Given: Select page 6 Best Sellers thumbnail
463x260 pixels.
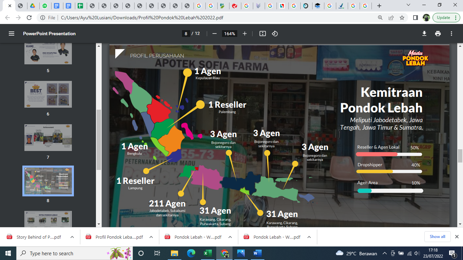Looking at the screenshot, I should [48, 94].
